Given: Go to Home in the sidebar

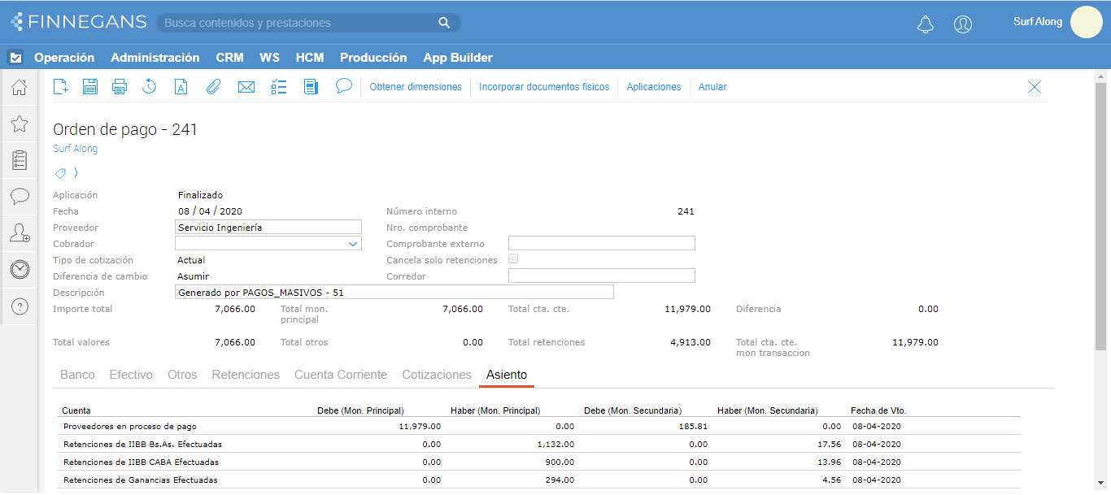Looking at the screenshot, I should click(x=20, y=87).
